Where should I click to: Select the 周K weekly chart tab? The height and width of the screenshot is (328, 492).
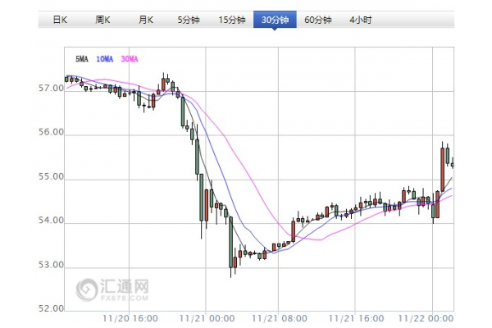click(102, 20)
